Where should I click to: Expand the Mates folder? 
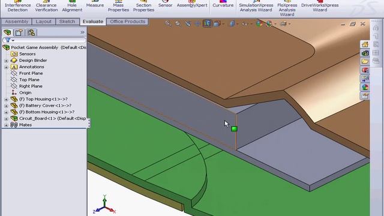(6, 125)
